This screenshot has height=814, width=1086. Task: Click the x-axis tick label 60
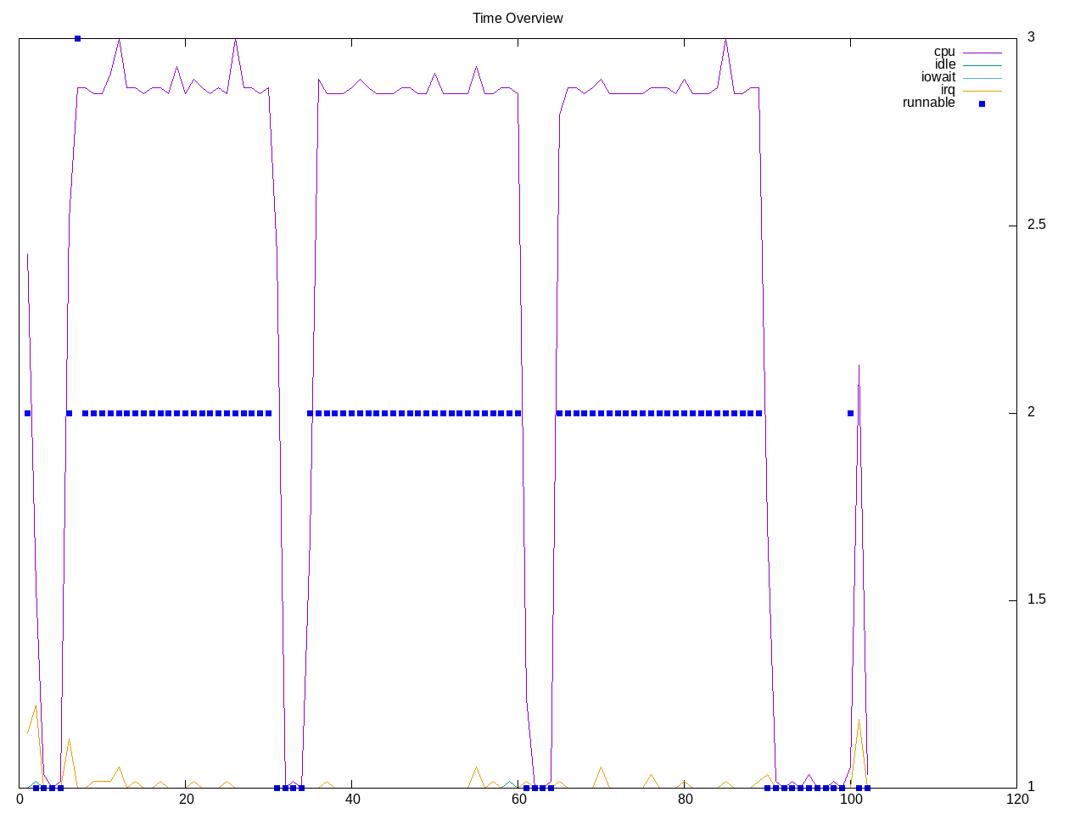pyautogui.click(x=518, y=800)
